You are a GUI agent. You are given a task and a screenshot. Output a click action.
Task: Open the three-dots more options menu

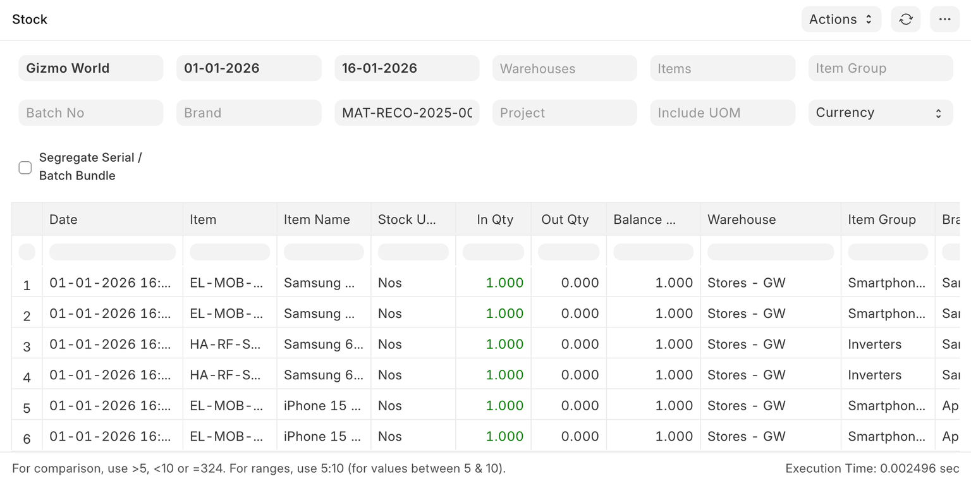point(944,20)
